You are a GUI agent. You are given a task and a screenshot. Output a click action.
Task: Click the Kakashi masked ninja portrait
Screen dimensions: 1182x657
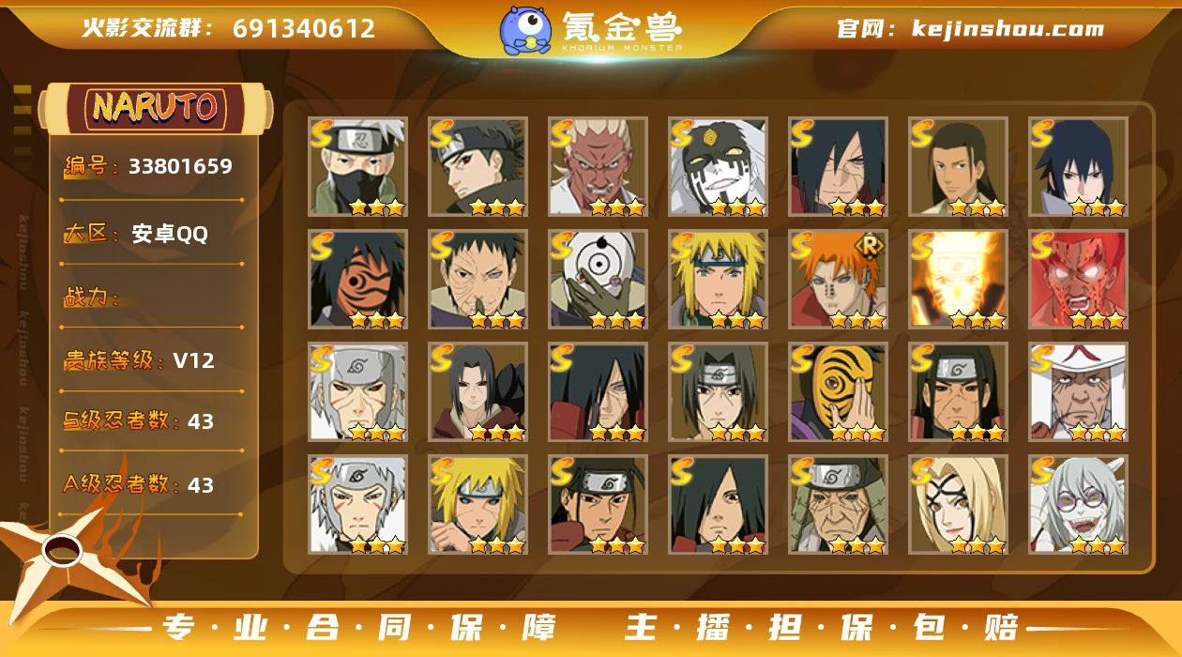[357, 167]
